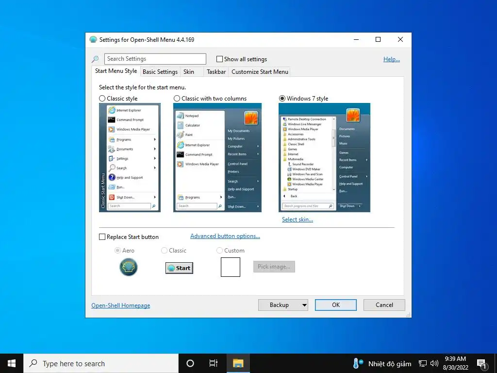Image resolution: width=497 pixels, height=373 pixels.
Task: Open File Explorer from the taskbar
Action: pos(238,363)
